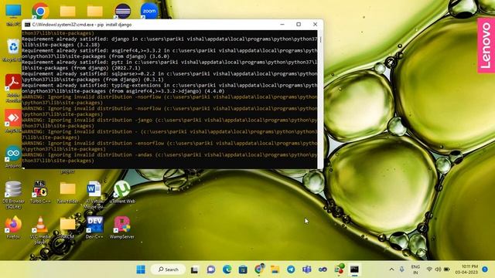
Task: Open Microsoft Store from taskbar
Action: pos(243,270)
